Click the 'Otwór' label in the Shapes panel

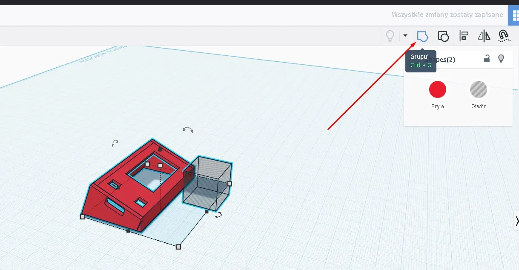coord(478,106)
